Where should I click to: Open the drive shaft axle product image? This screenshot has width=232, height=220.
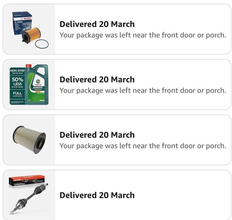[x=29, y=195]
